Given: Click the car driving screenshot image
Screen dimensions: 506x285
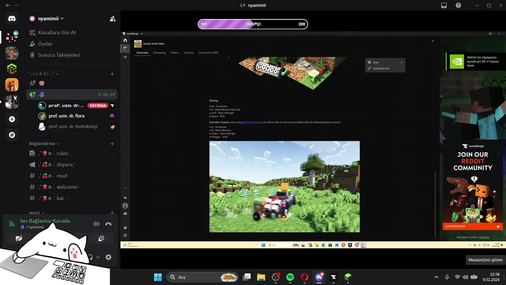Looking at the screenshot, I should click(285, 186).
